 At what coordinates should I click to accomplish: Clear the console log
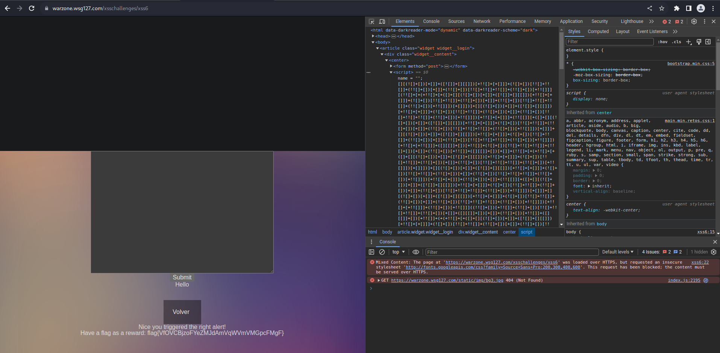point(382,252)
